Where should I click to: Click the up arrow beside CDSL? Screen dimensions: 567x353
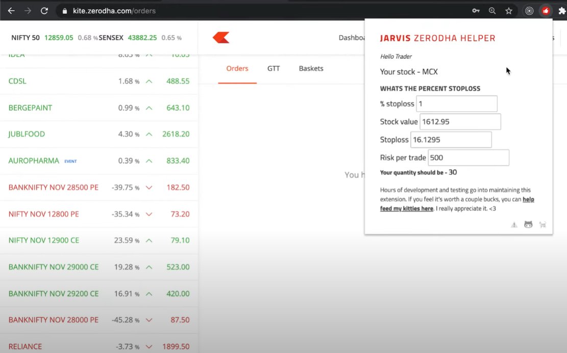[149, 81]
